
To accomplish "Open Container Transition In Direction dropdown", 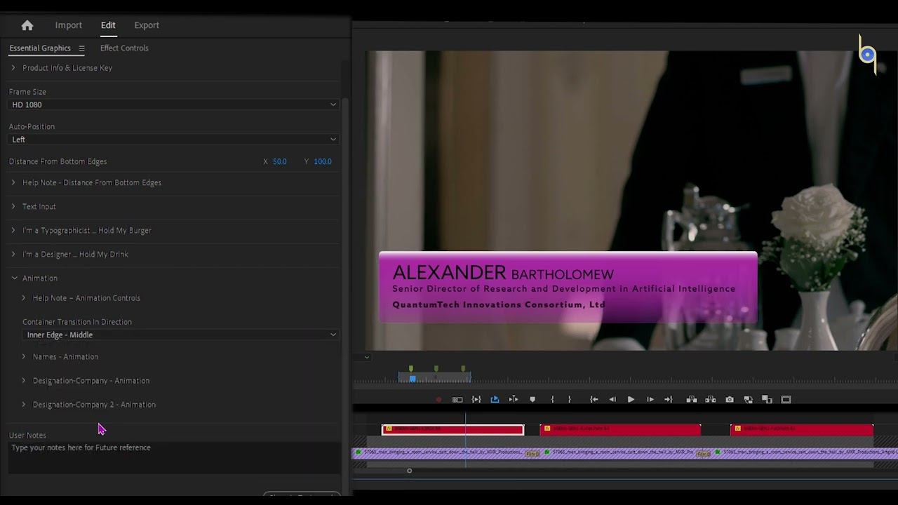I will point(180,335).
